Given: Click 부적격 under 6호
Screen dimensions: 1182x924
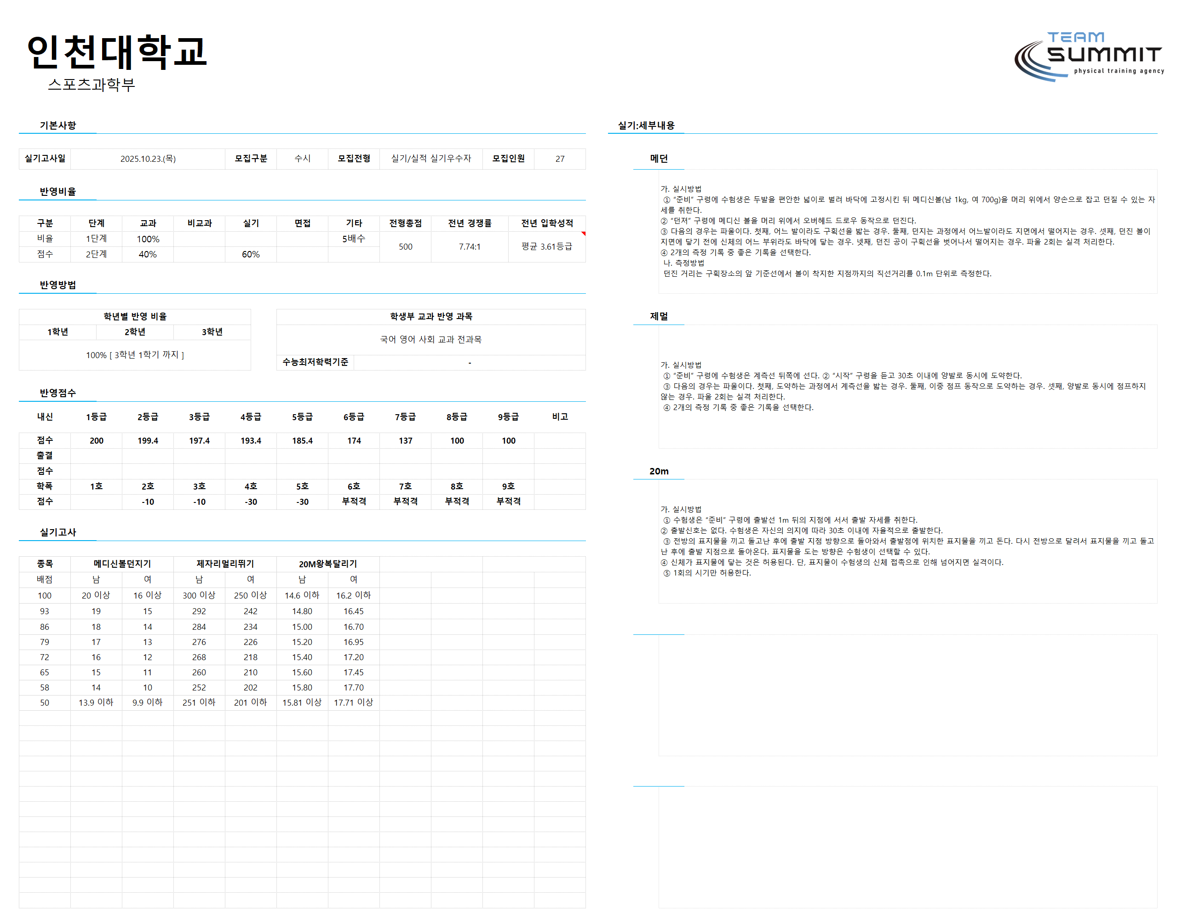Looking at the screenshot, I should [x=354, y=502].
